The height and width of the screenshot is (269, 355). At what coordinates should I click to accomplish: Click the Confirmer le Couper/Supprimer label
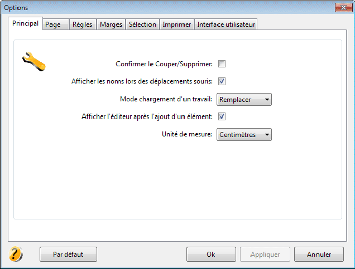tap(164, 64)
